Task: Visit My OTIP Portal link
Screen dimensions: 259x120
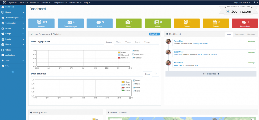Action: coord(242,3)
